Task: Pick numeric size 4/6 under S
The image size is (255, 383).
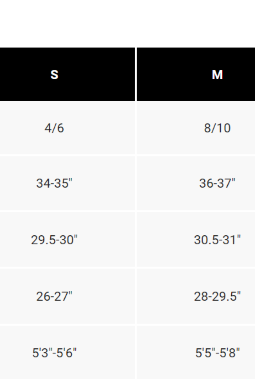Action: pos(54,128)
